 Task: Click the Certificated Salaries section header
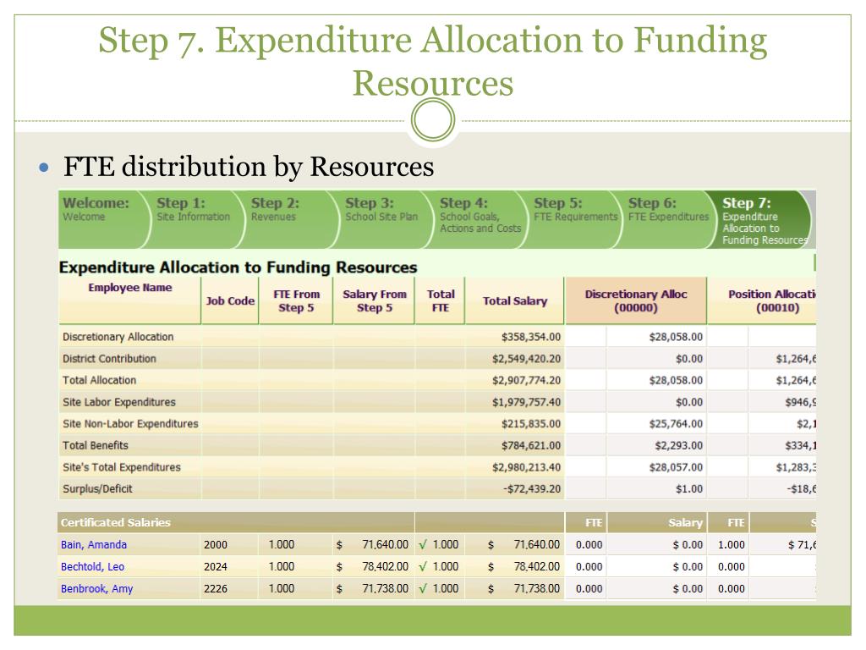[x=115, y=522]
